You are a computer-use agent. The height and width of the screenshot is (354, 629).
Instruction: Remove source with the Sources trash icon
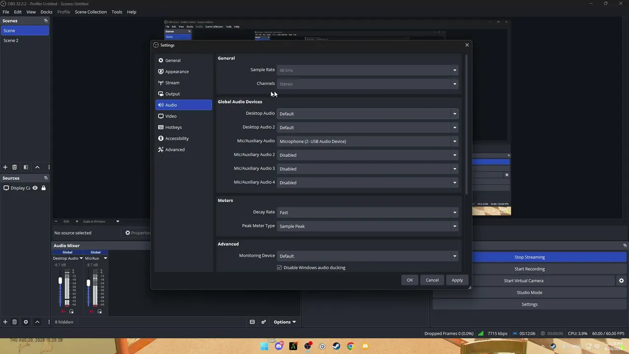coord(15,322)
